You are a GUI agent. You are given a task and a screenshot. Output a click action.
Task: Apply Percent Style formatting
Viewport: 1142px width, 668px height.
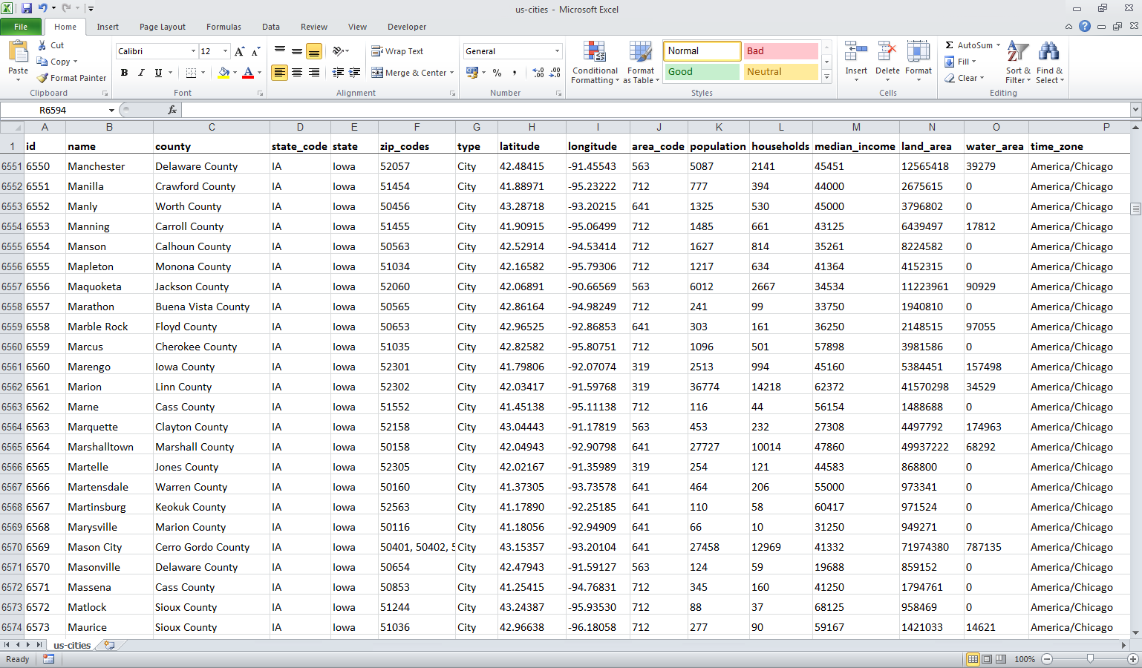tap(496, 73)
